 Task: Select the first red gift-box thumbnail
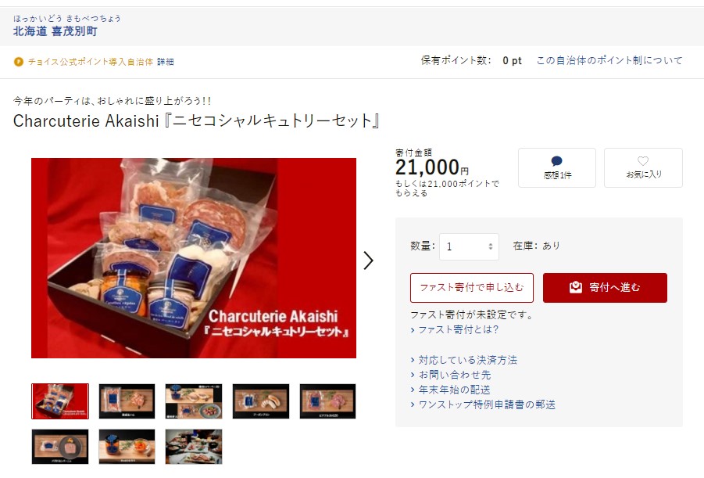pyautogui.click(x=60, y=401)
